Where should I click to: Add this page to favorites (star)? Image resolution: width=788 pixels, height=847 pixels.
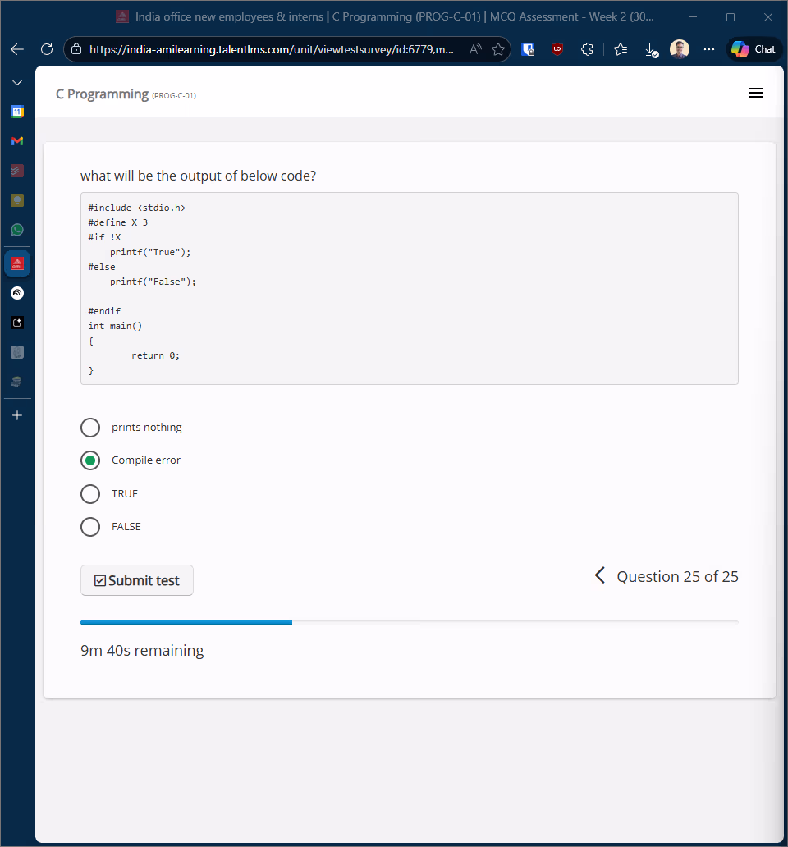tap(498, 49)
